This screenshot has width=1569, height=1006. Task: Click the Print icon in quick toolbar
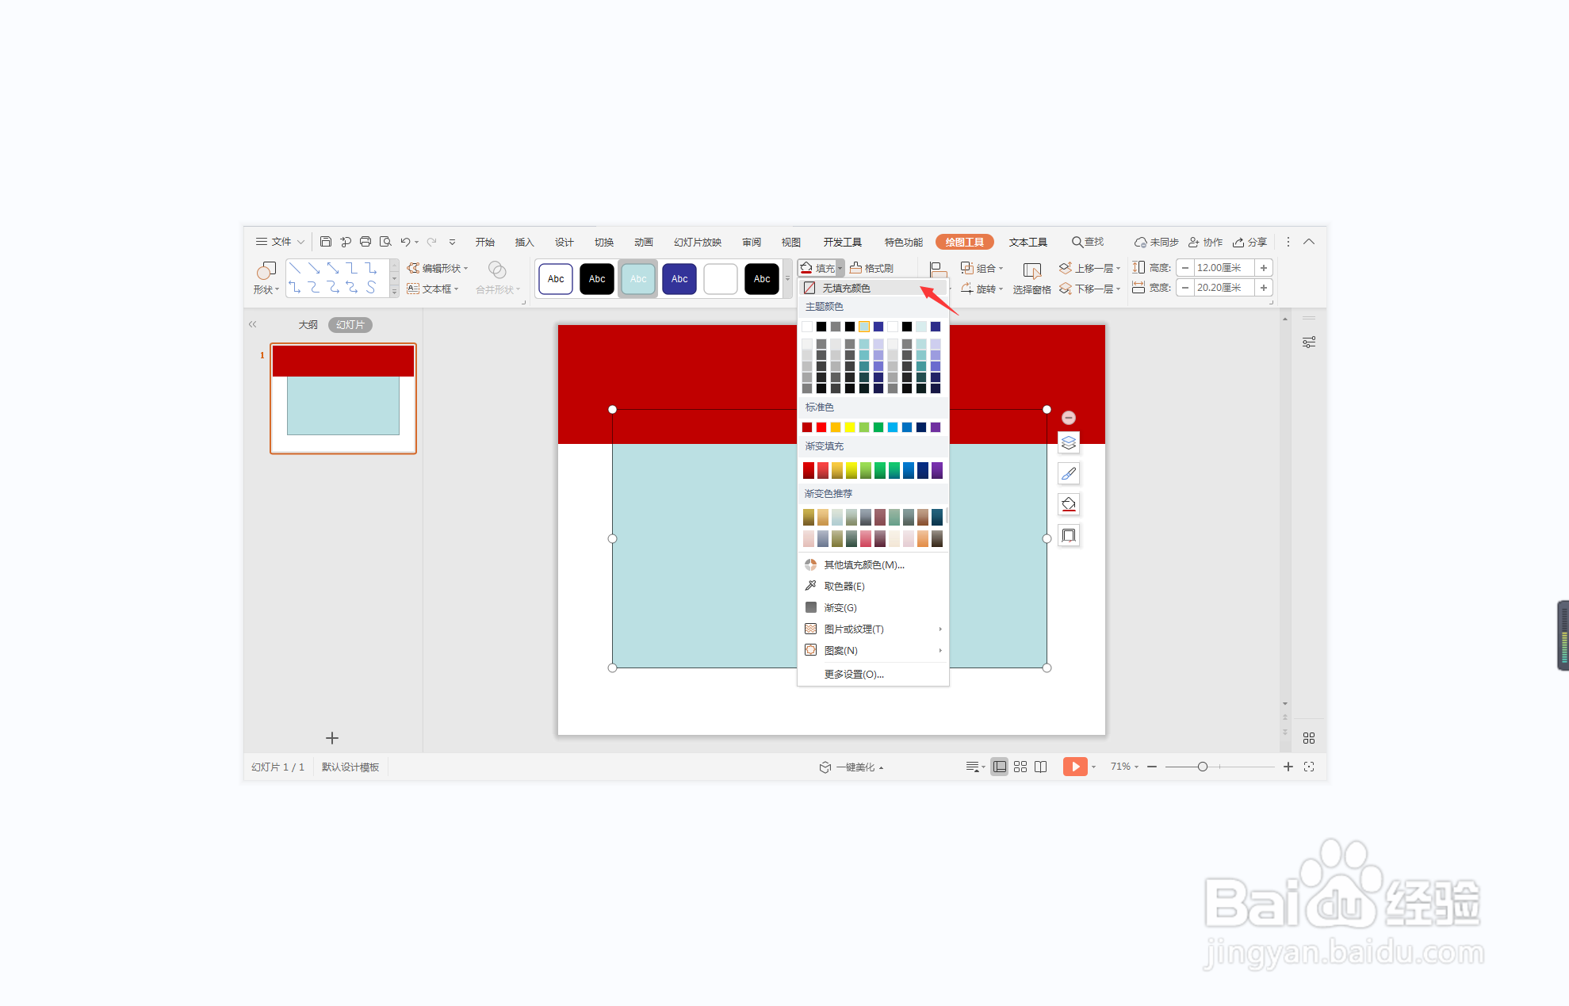coord(365,242)
